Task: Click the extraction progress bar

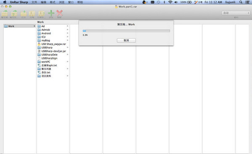Action: click(x=126, y=31)
